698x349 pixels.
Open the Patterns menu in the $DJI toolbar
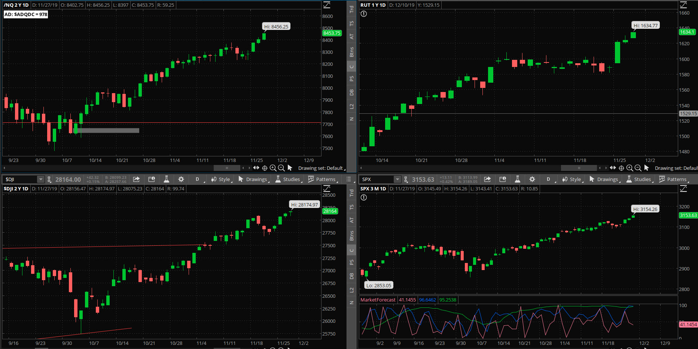pos(323,179)
